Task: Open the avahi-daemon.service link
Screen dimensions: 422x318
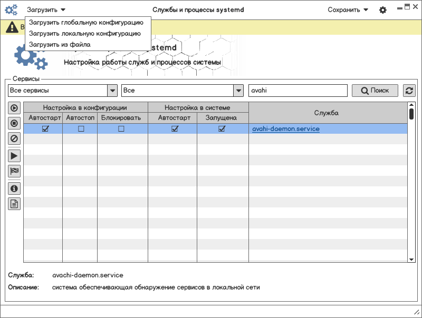Action: [285, 129]
